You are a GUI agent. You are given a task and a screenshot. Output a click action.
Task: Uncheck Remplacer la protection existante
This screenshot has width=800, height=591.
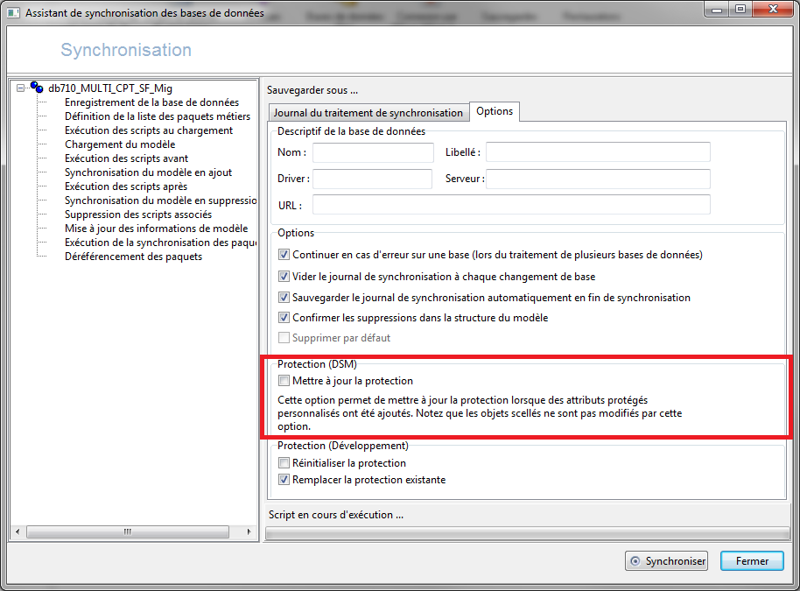coord(284,479)
